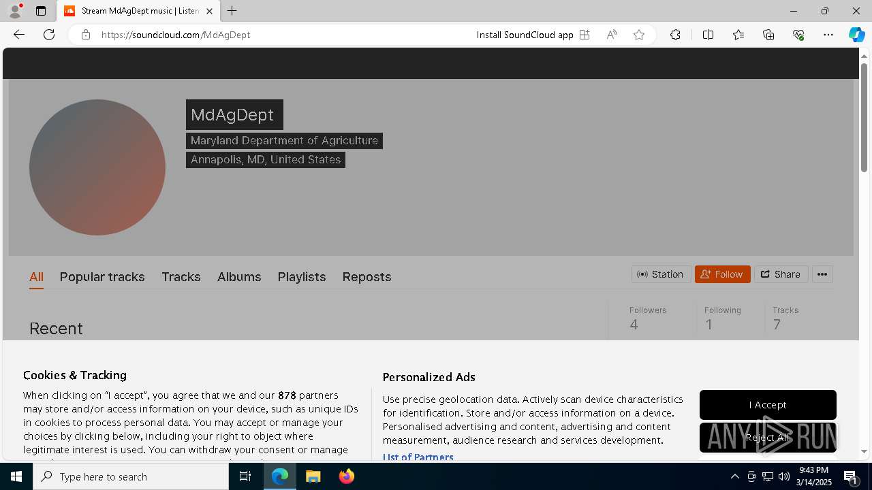This screenshot has width=872, height=490.
Task: Switch to the Popular tracks tab
Action: 102,277
